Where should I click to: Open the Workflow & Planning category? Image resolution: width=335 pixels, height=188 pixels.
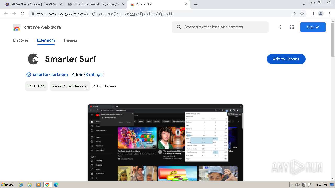70,86
